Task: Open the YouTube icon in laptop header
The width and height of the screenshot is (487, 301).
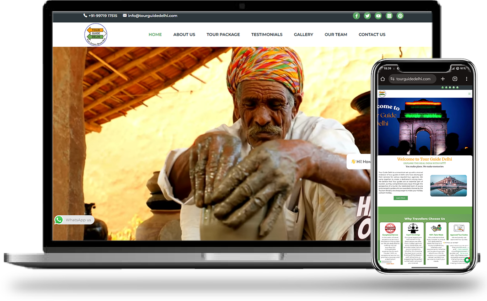Action: pos(378,16)
